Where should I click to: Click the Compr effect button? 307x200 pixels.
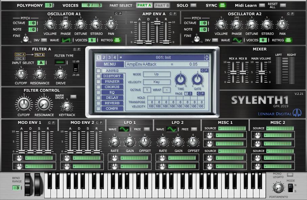[x=112, y=108]
